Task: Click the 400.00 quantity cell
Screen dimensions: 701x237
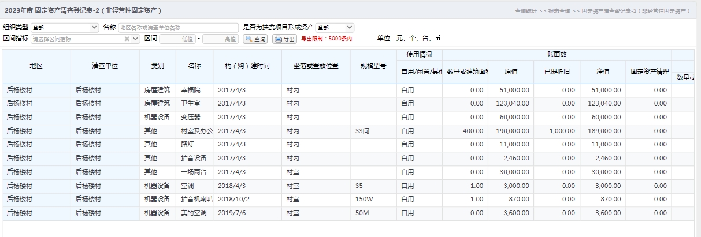Action: click(x=465, y=131)
